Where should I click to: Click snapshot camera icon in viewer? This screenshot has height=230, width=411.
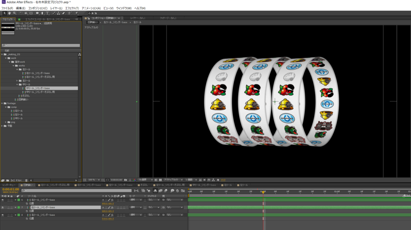[125, 180]
